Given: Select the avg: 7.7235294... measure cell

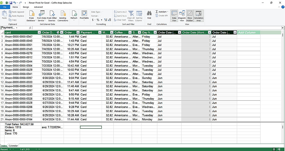Looking at the screenshot, I should [x=52, y=127].
